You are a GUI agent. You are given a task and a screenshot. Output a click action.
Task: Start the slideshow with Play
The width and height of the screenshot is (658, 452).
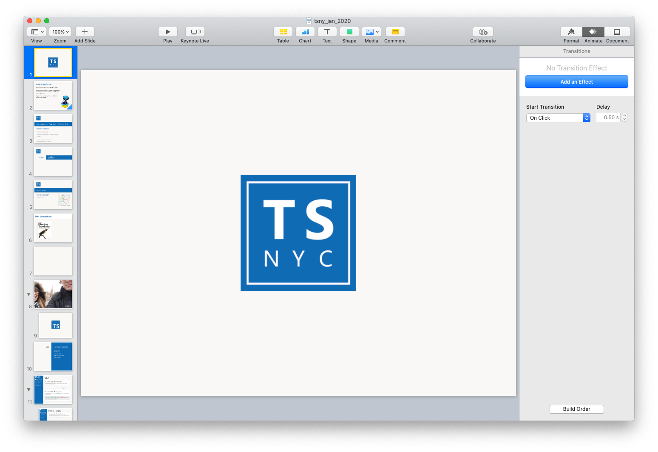168,32
